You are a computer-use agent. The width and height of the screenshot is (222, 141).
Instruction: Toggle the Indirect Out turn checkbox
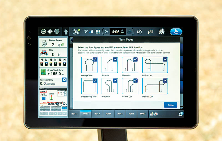click(165, 81)
